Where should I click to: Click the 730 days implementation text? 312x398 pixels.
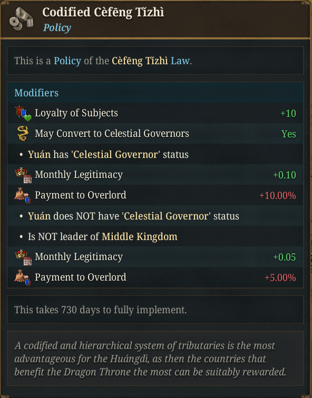pyautogui.click(x=100, y=310)
